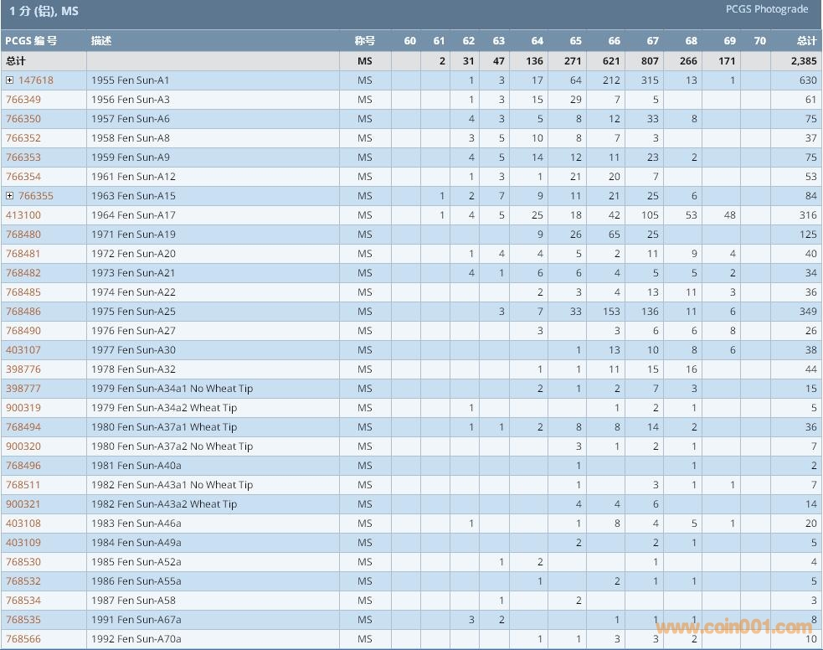Open PCGS number 413100 link
The height and width of the screenshot is (650, 823).
pos(23,215)
